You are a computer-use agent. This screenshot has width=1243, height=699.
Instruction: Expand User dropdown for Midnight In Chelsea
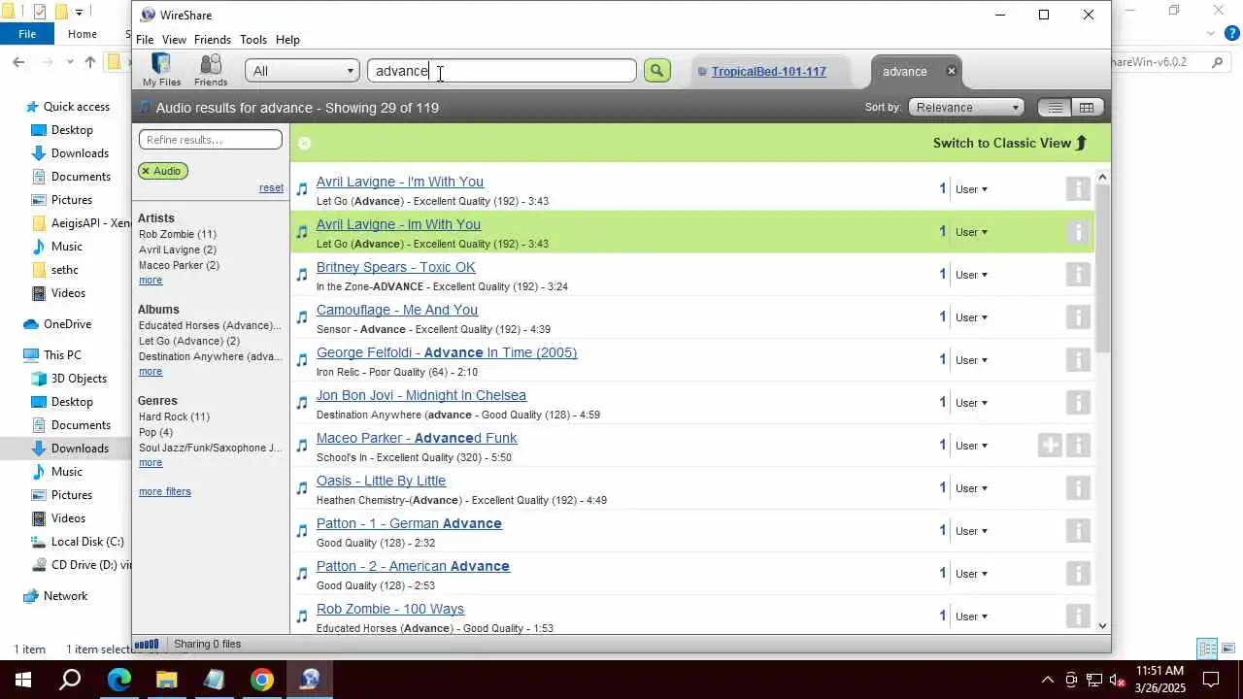tap(971, 403)
